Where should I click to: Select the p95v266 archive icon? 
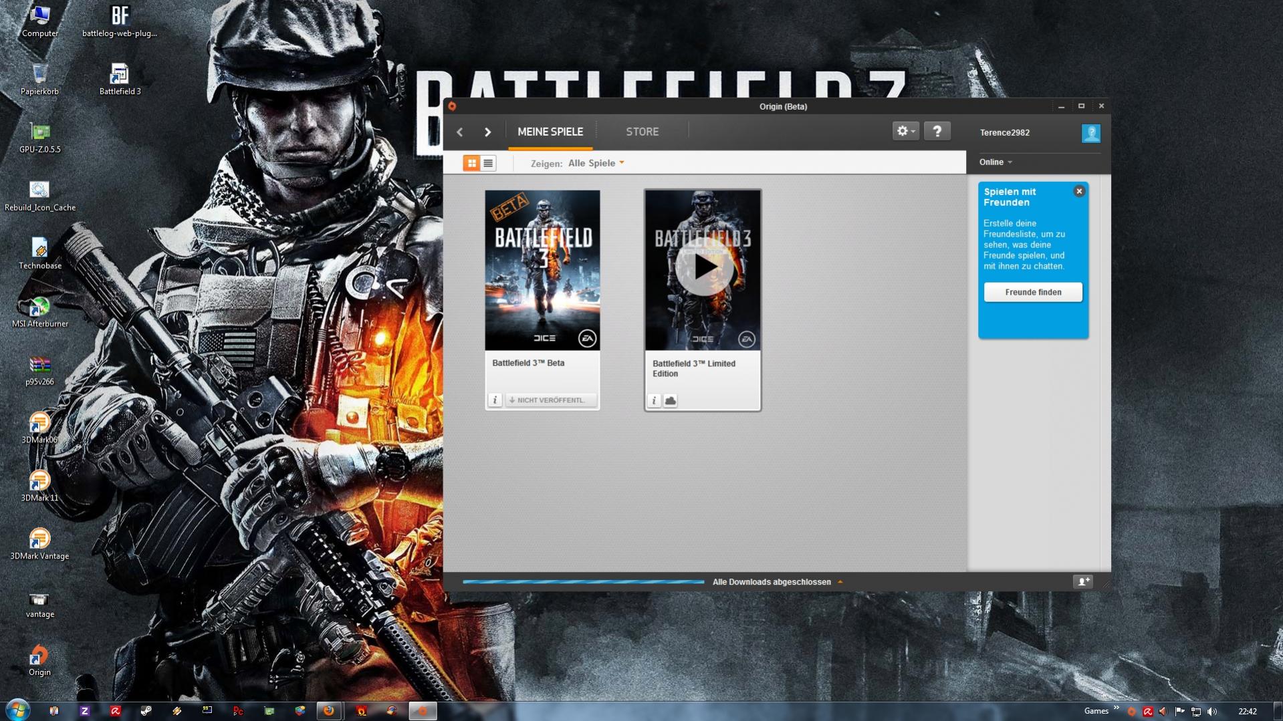39,370
